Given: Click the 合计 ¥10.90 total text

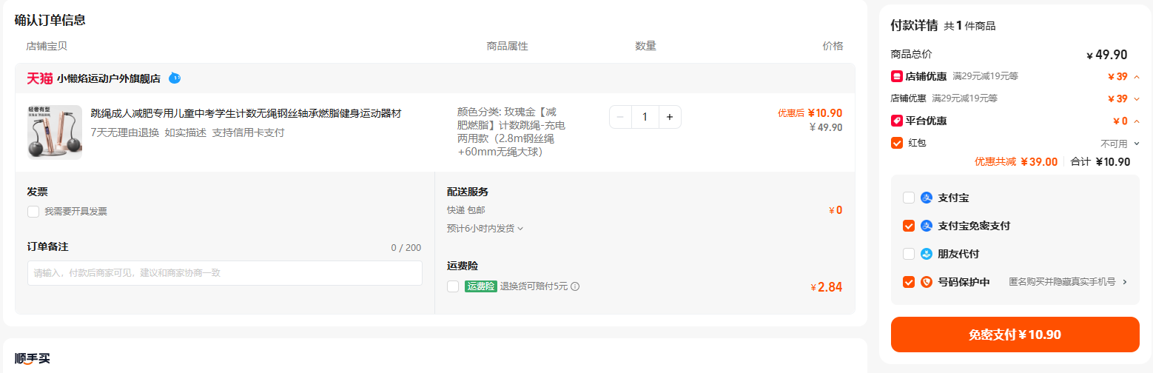Looking at the screenshot, I should click(1100, 162).
